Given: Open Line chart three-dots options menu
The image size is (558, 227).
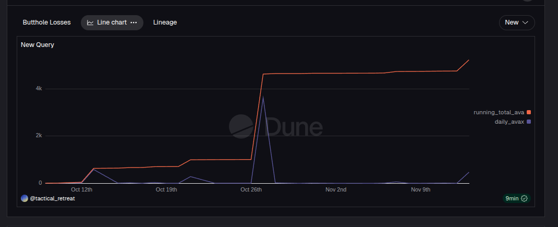Looking at the screenshot, I should [x=134, y=22].
